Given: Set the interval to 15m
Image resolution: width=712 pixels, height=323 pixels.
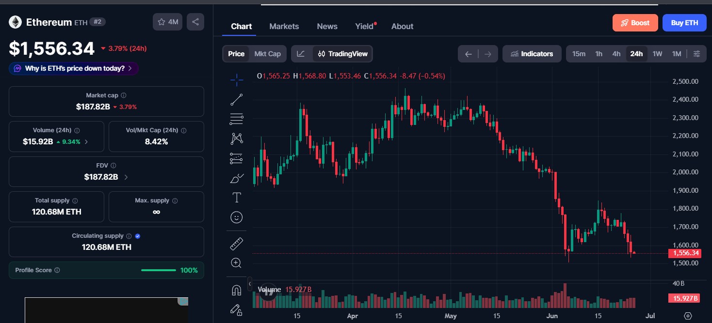Looking at the screenshot, I should (x=579, y=54).
